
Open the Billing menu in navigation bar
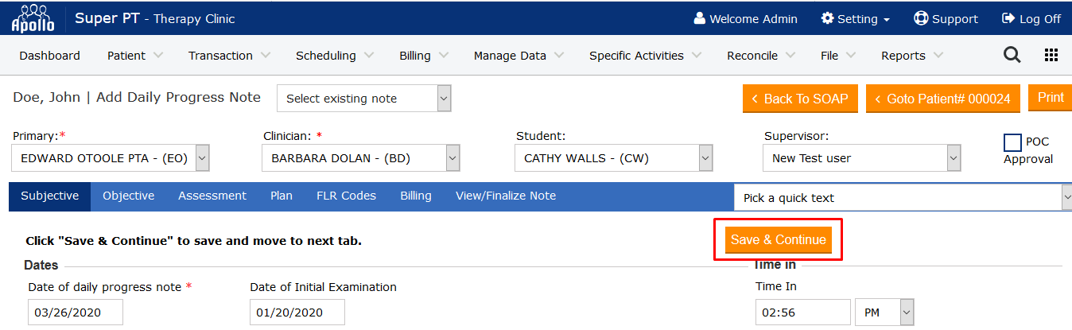tap(423, 56)
